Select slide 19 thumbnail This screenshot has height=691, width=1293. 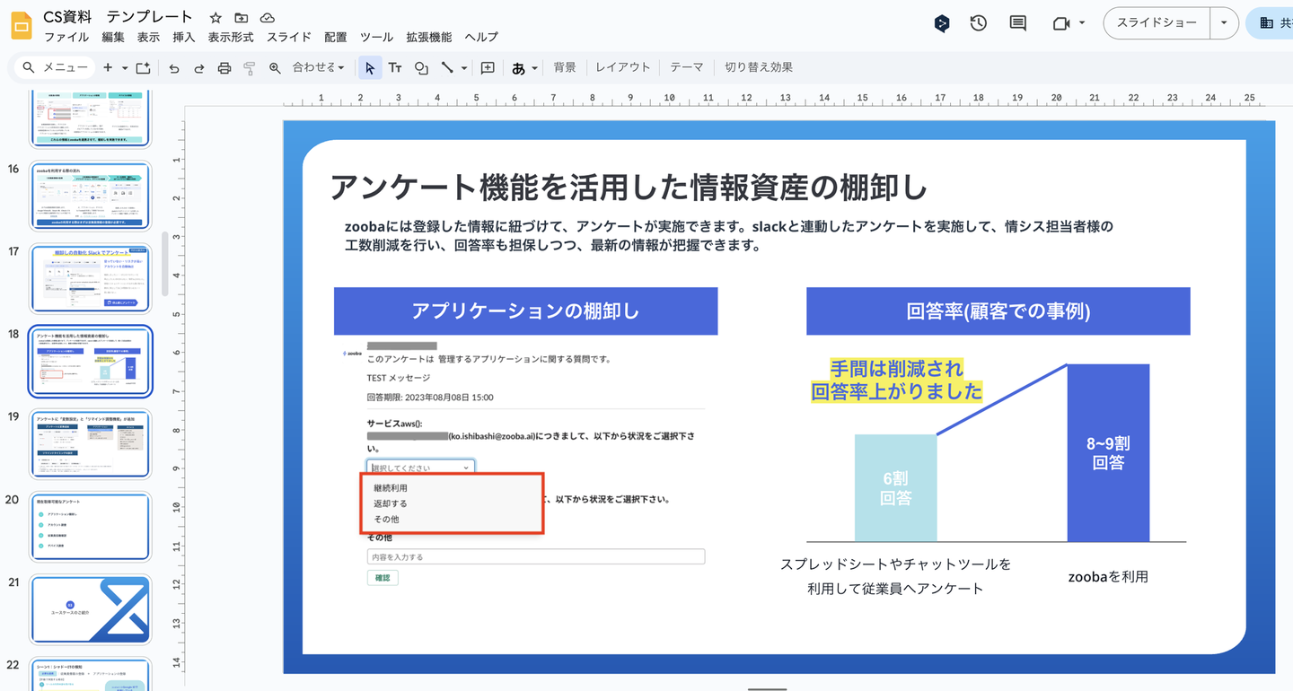click(x=91, y=443)
